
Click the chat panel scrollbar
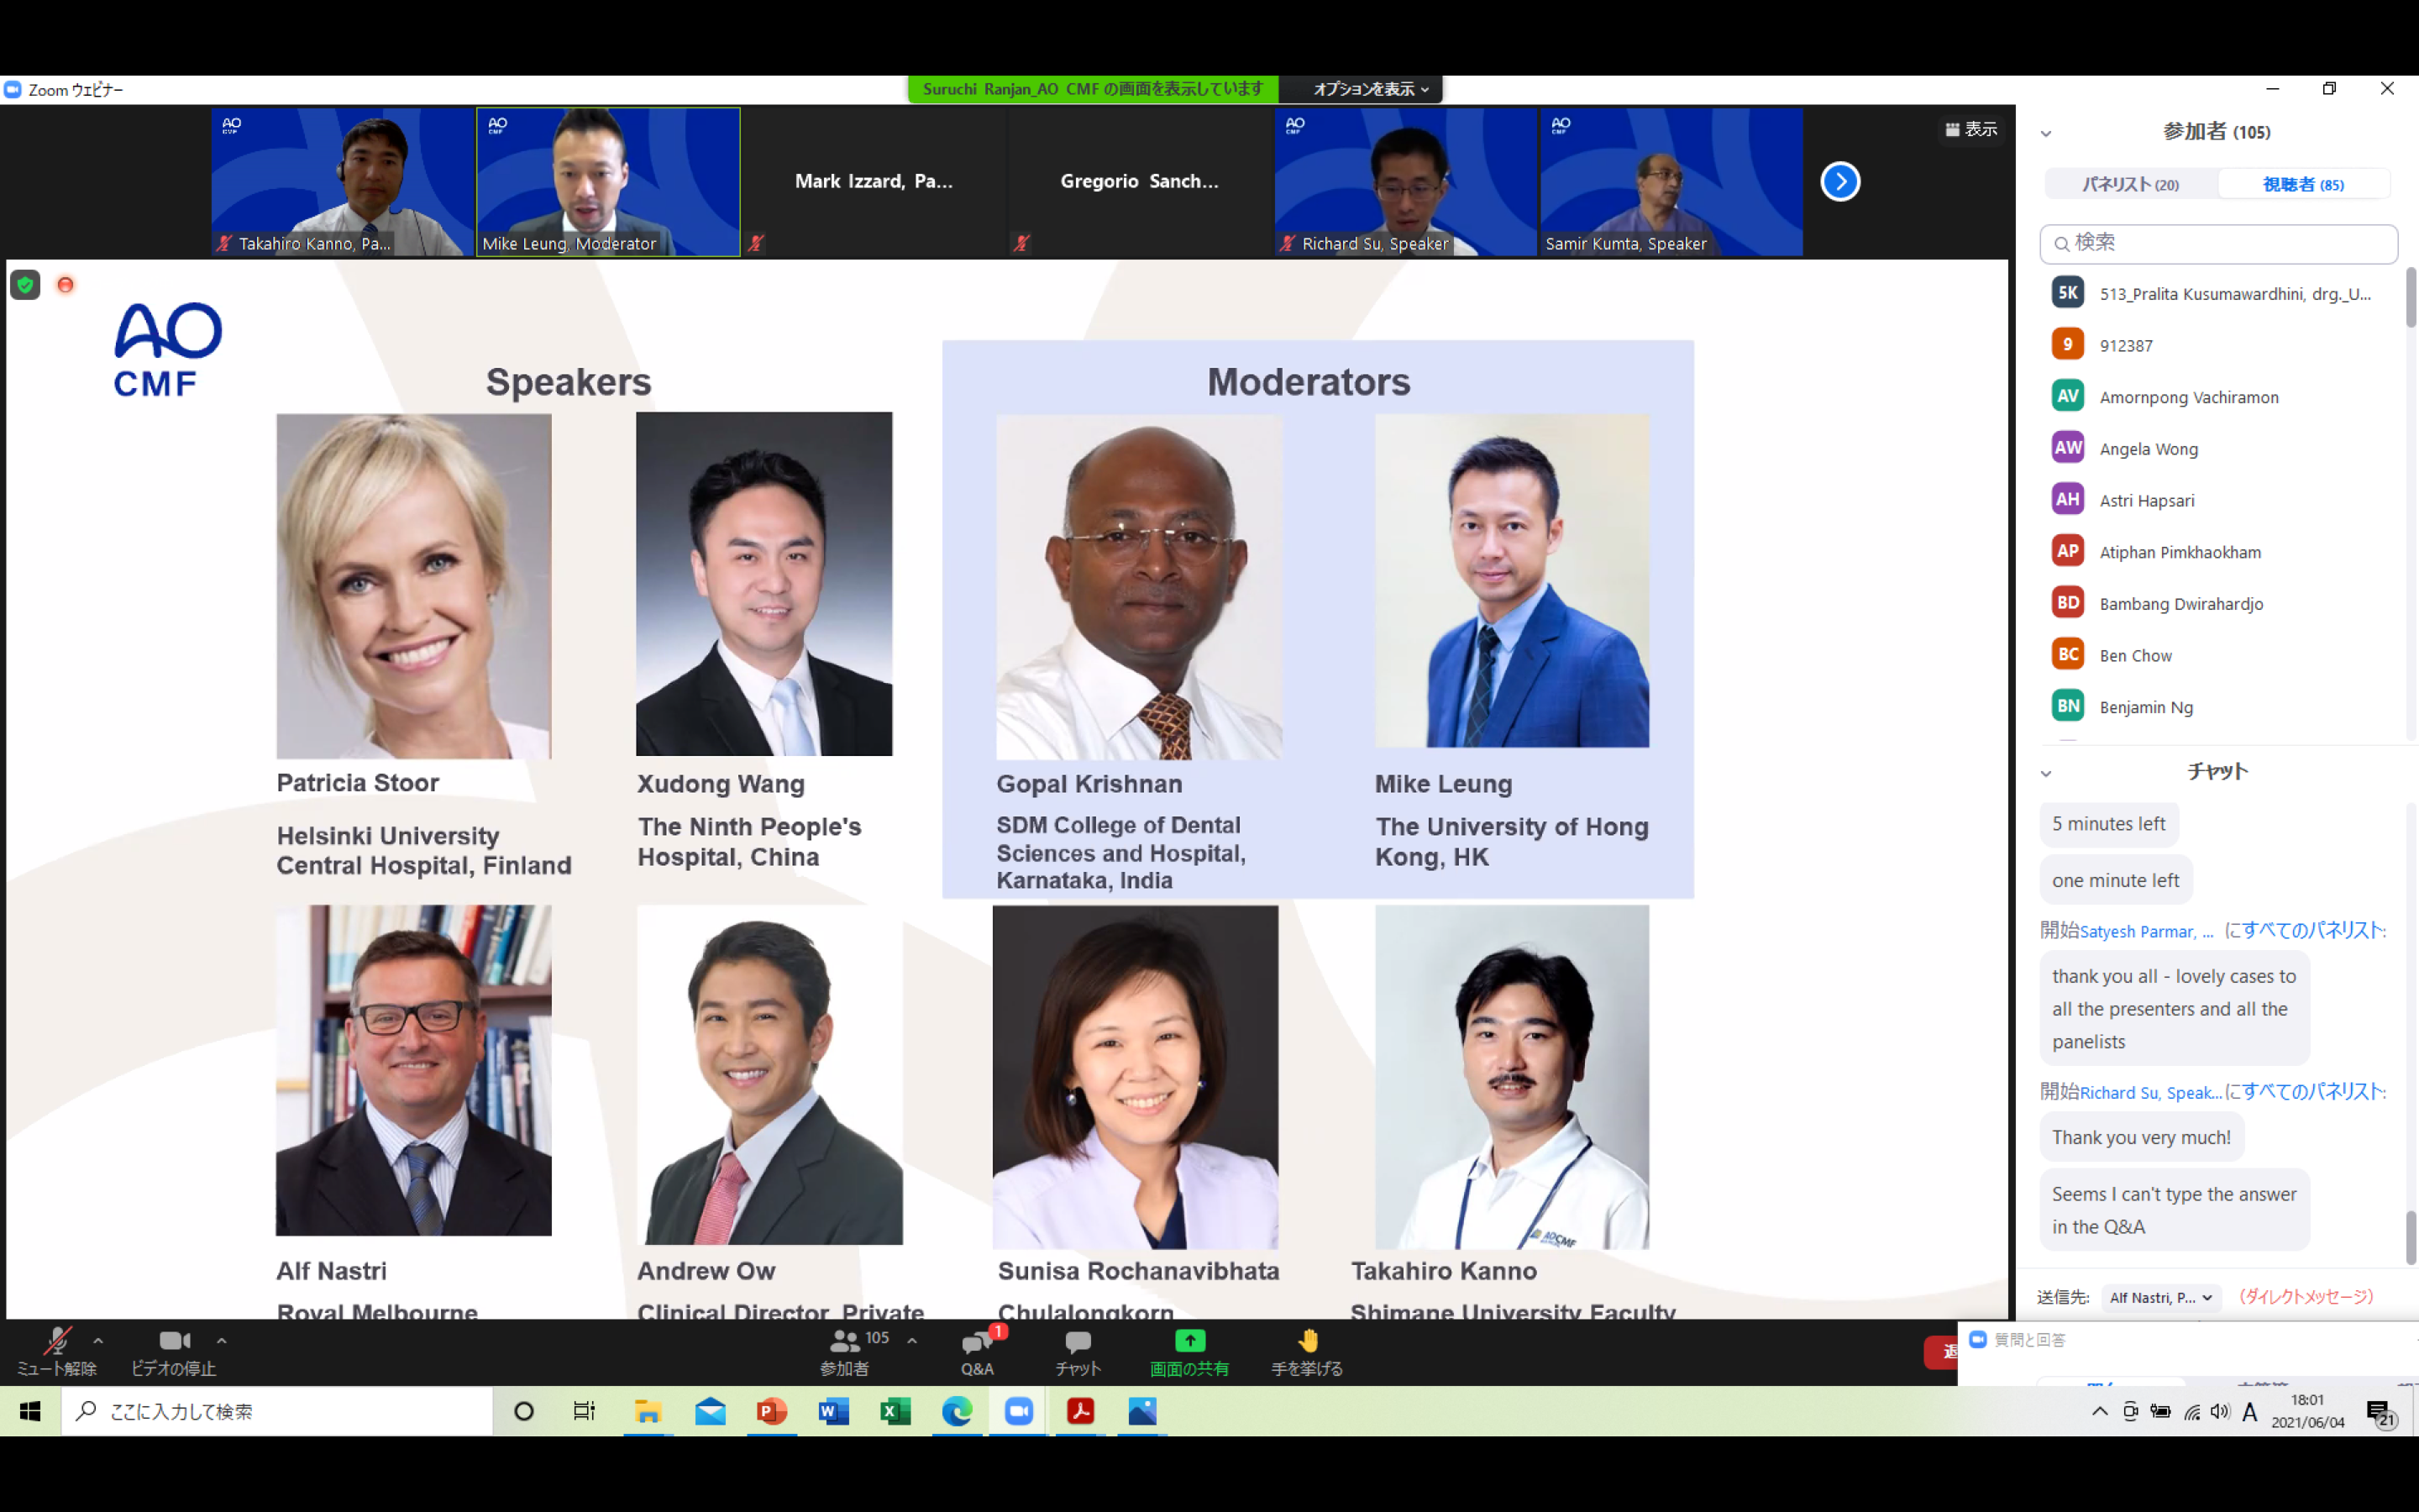tap(2410, 1237)
